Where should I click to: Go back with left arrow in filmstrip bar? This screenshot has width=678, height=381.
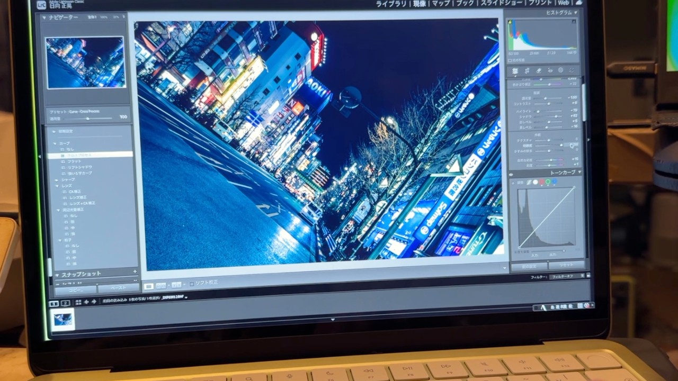pyautogui.click(x=86, y=302)
